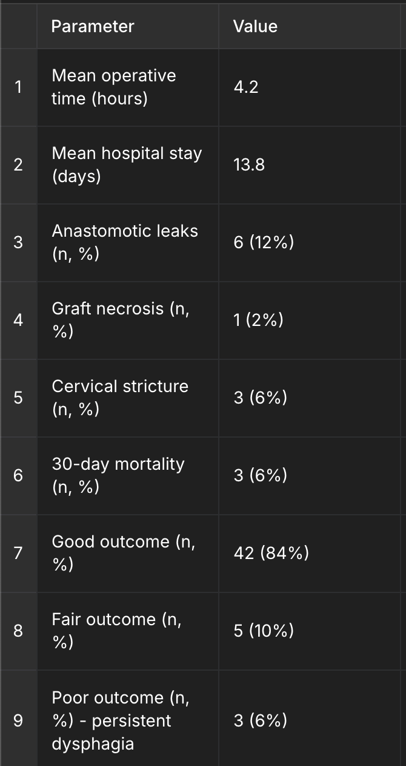Select the 6 (12%) value cell
This screenshot has height=766, width=406.
tap(264, 242)
